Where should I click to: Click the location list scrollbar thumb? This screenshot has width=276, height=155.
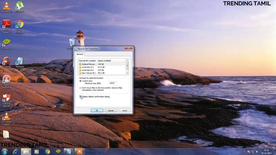[127, 65]
